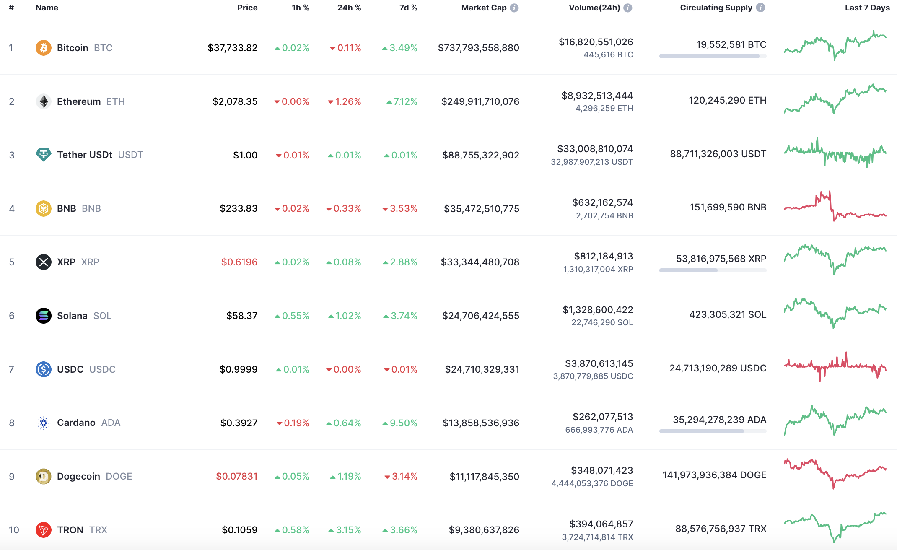
Task: Click the Circulating Supply info icon
Action: tap(761, 8)
